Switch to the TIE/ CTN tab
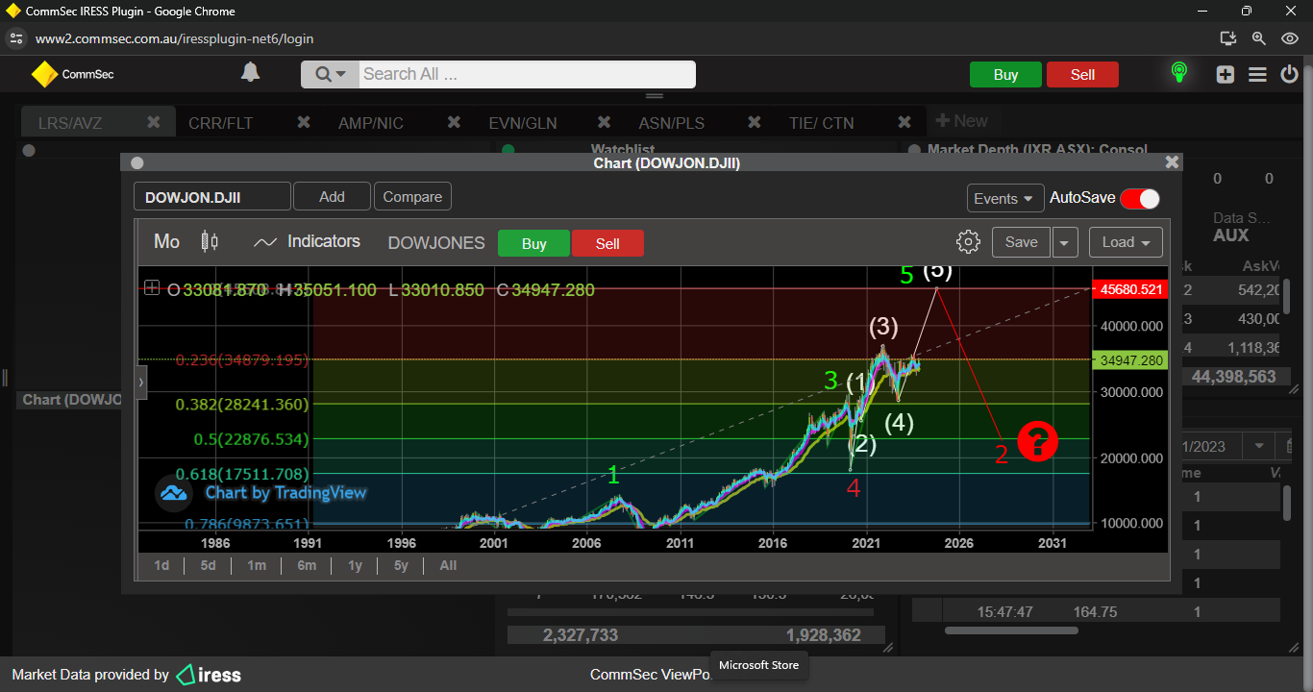Screen dimensions: 1313x692 tap(822, 123)
